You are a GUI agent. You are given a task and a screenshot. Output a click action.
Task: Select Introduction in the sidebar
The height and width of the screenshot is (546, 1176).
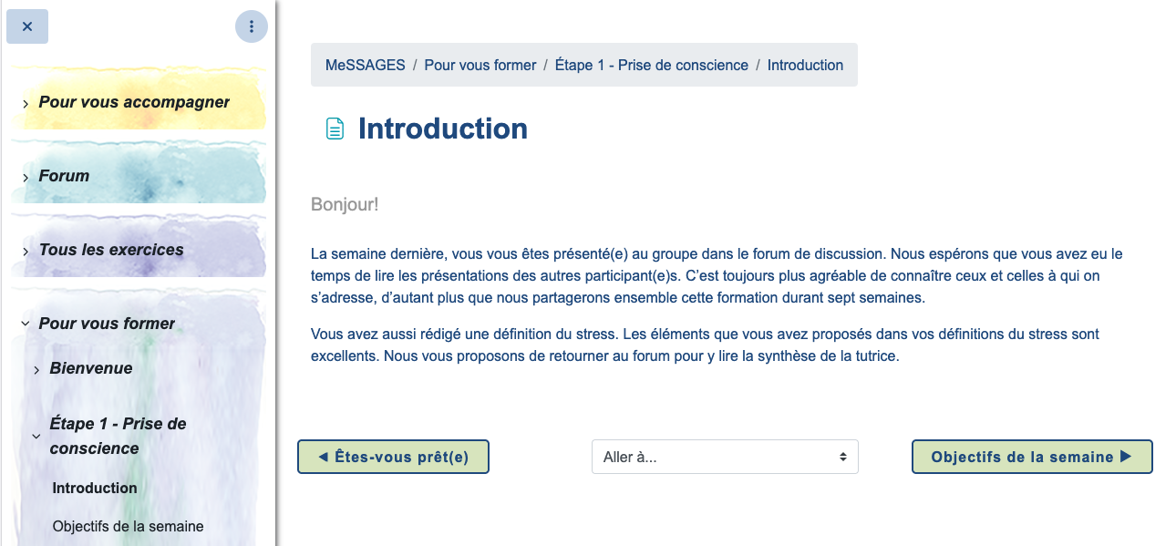tap(95, 488)
